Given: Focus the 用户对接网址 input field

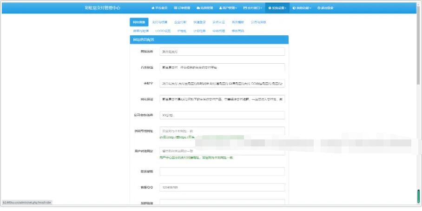Looking at the screenshot, I should coord(222,151).
